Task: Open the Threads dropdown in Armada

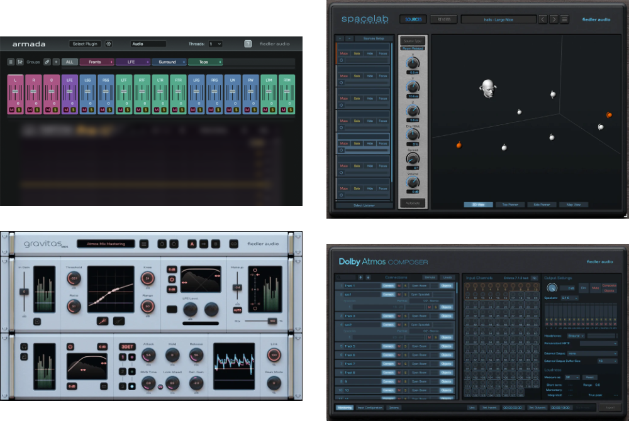Action: coord(215,44)
